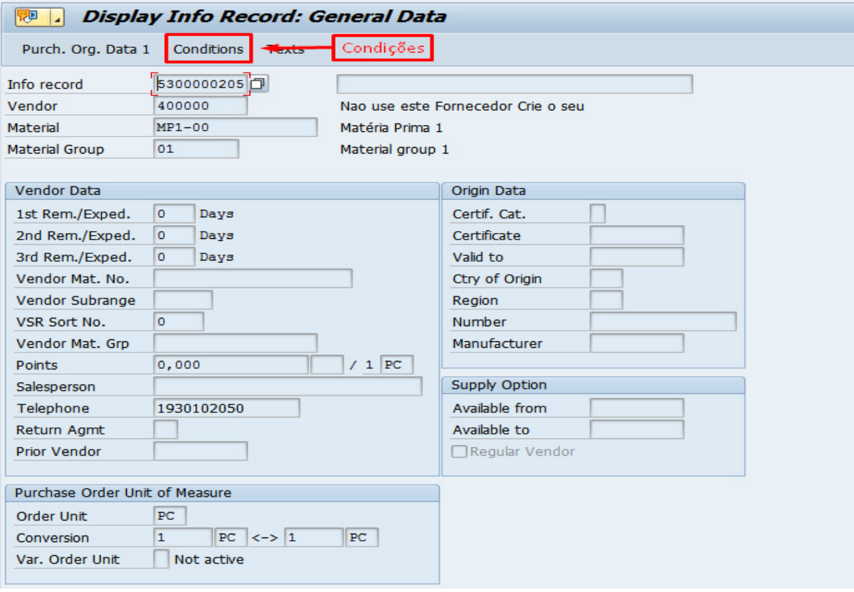854x592 pixels.
Task: Click the text 'Matéria Prima 1'
Action: [392, 128]
